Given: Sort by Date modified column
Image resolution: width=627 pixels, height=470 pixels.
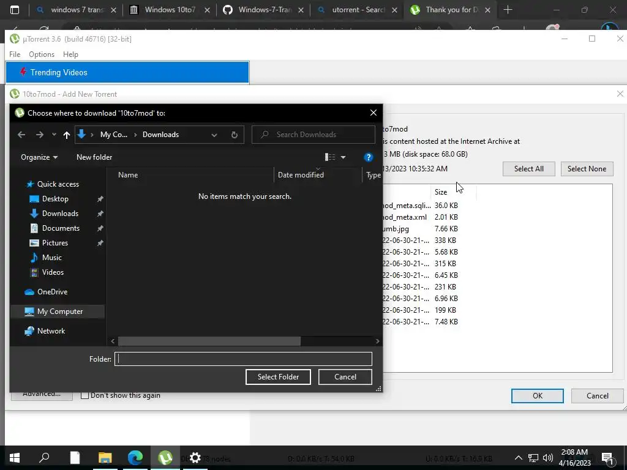Looking at the screenshot, I should pos(301,174).
